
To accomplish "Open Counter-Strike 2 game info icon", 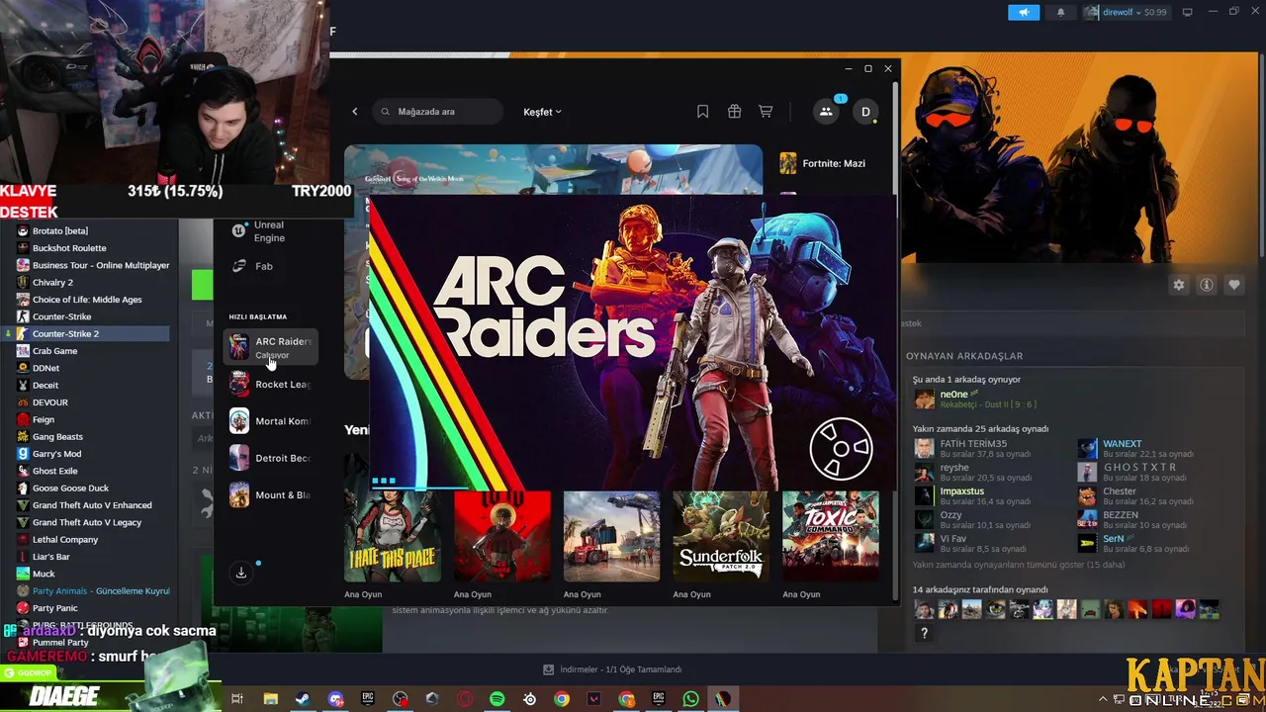I will tap(1207, 285).
